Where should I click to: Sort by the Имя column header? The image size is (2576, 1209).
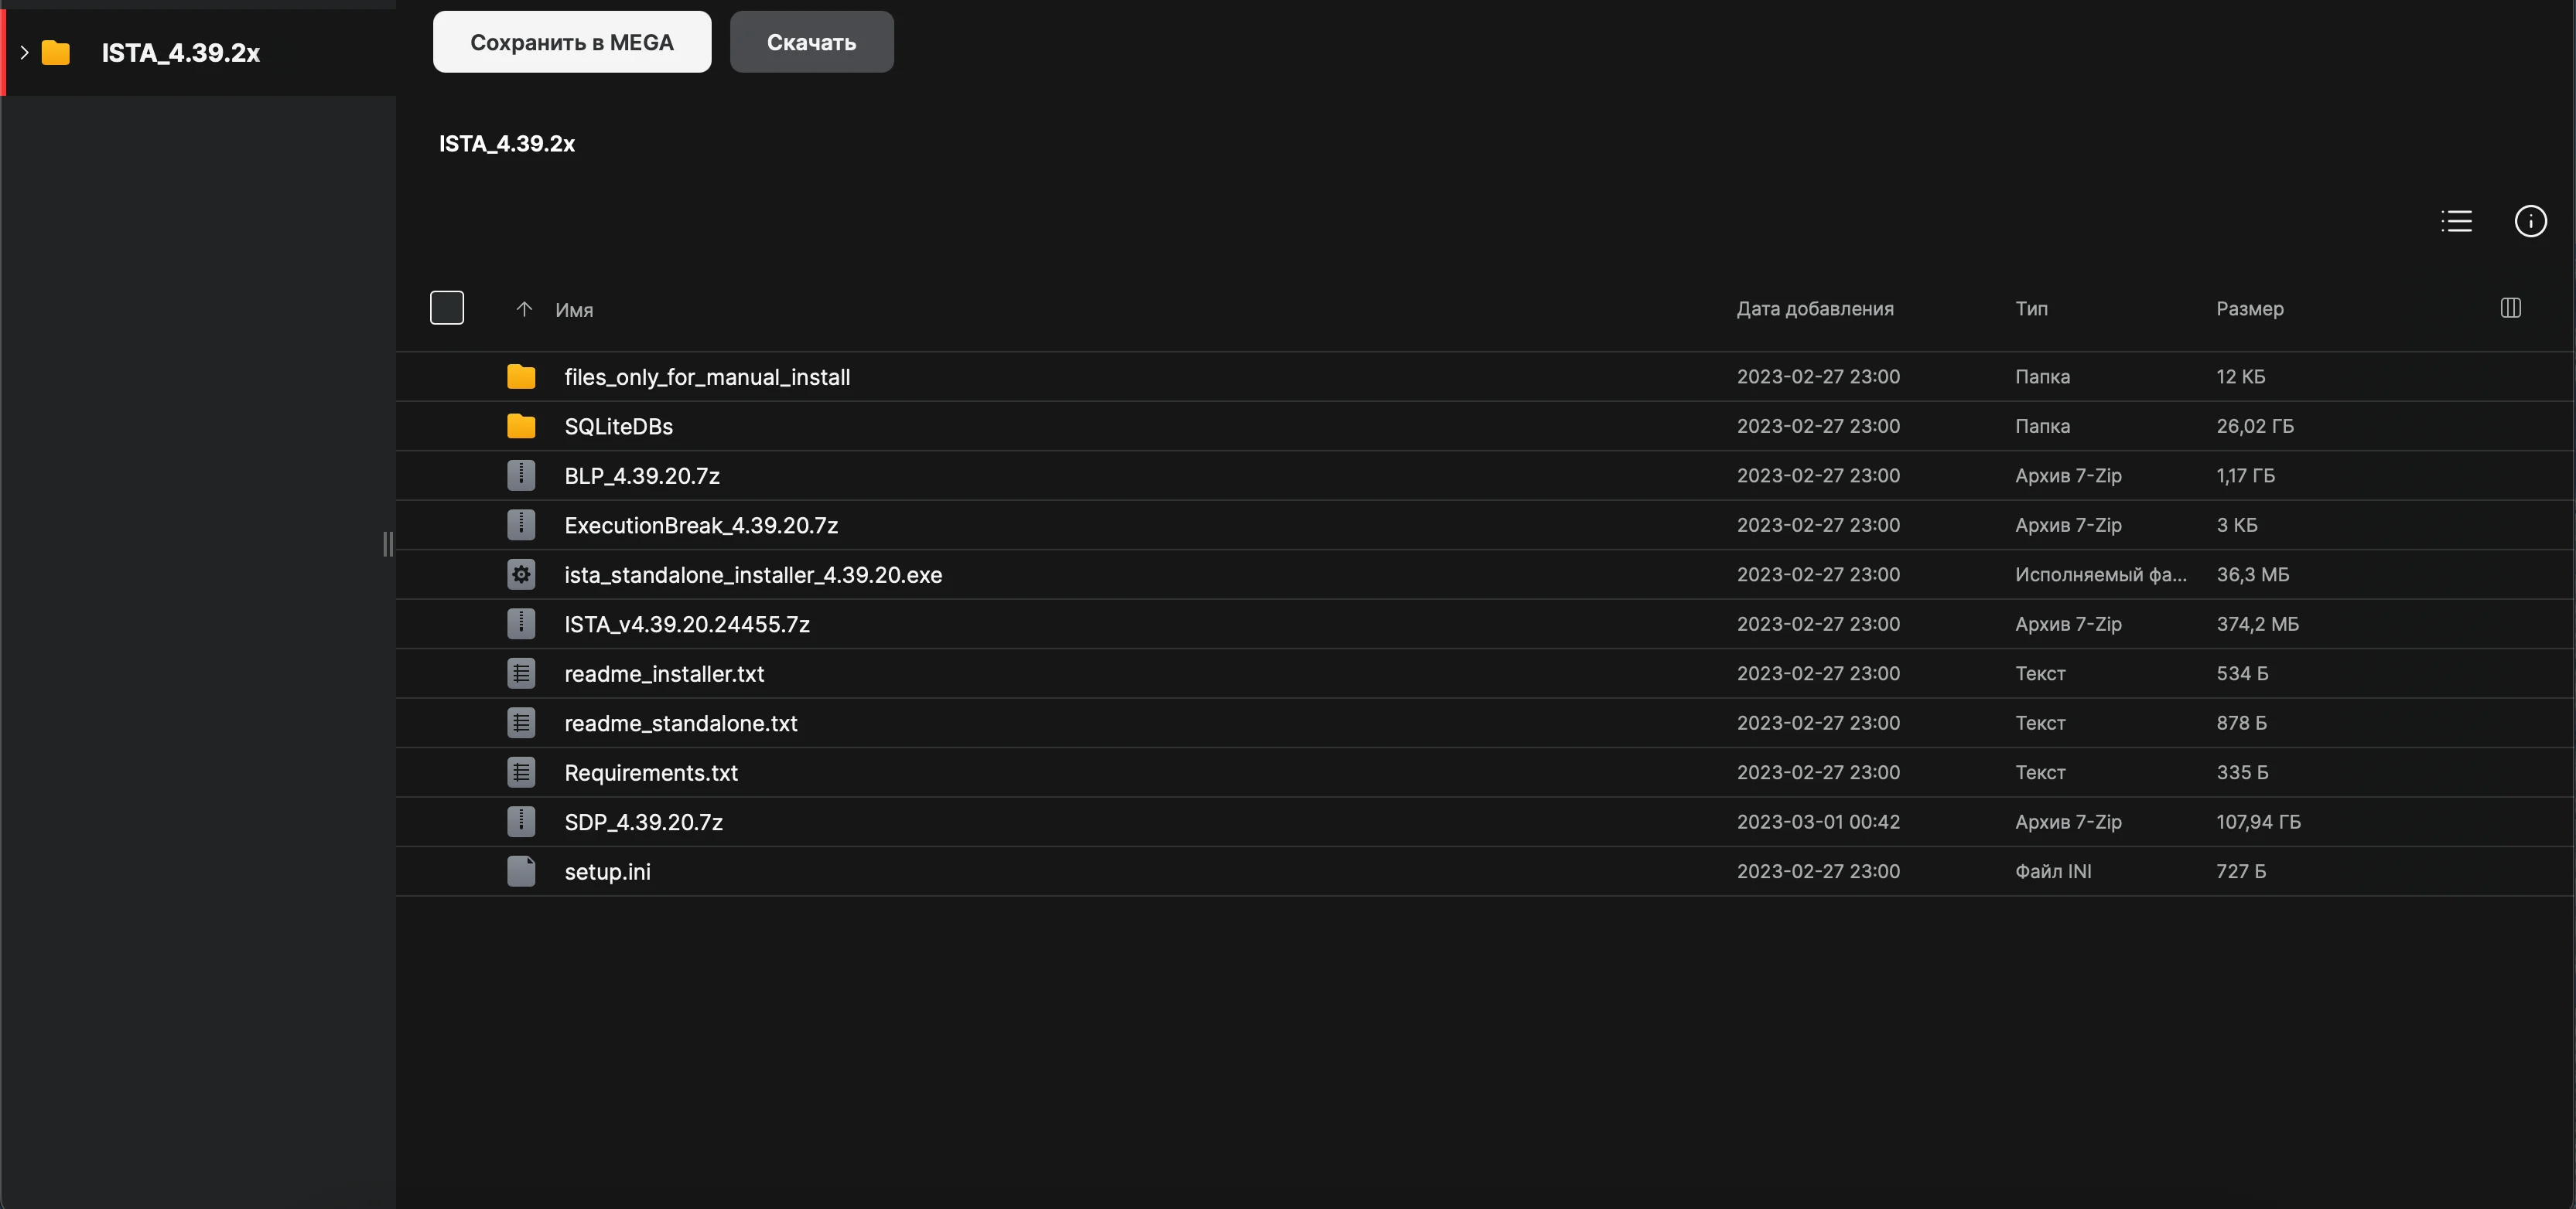point(574,310)
